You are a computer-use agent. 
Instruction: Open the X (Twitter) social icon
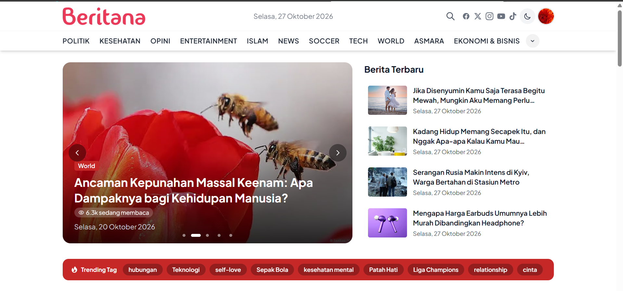[x=478, y=16]
